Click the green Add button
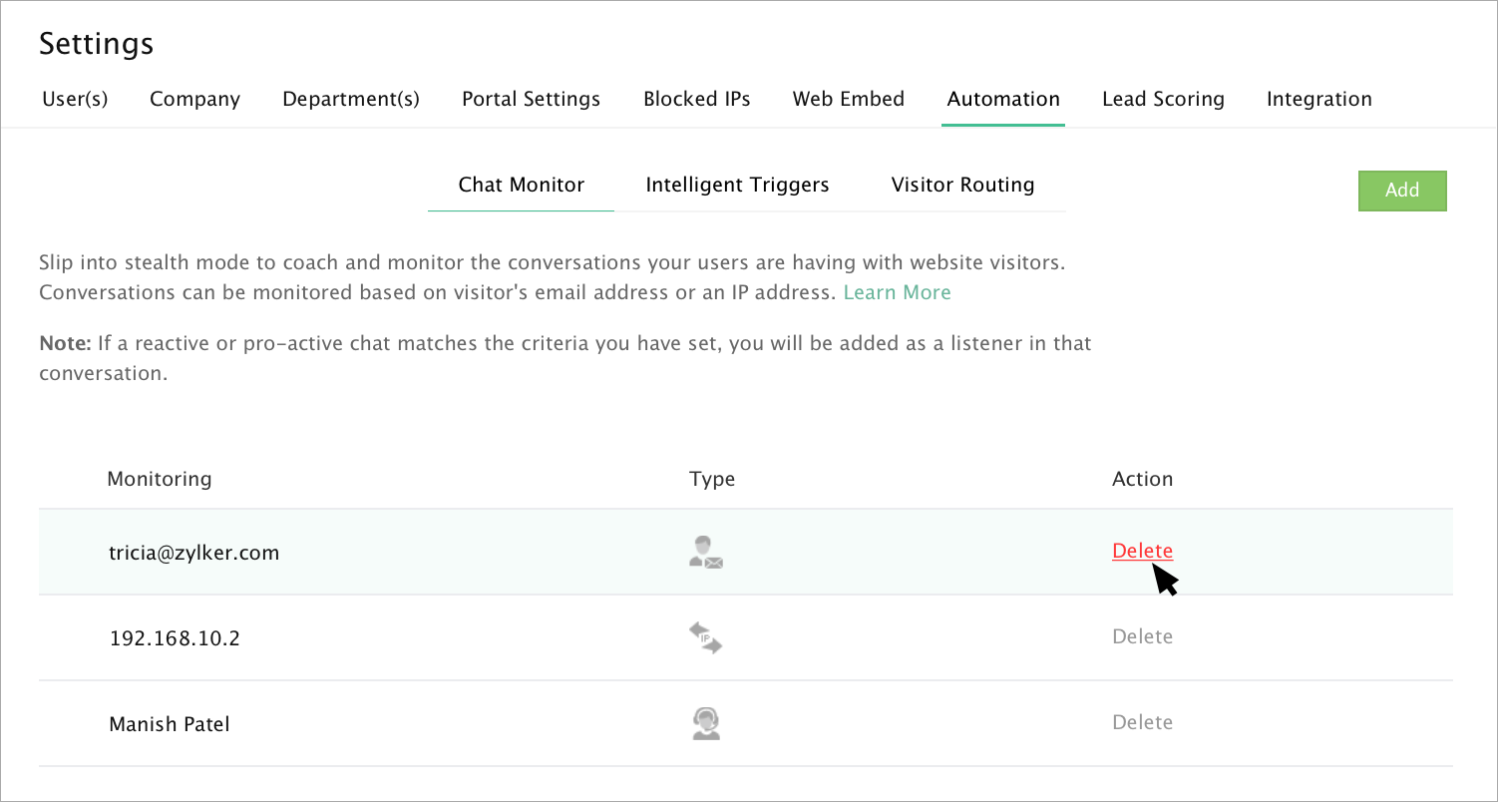Screen dimensions: 1498x802 click(x=1402, y=191)
